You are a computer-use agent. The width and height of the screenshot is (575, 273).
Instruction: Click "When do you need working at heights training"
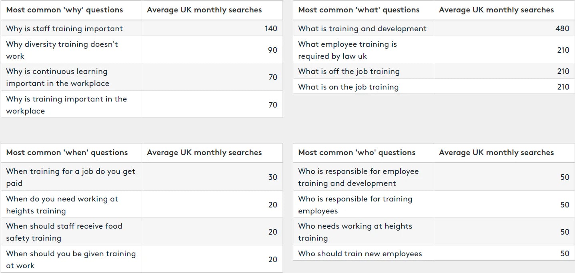(62, 205)
